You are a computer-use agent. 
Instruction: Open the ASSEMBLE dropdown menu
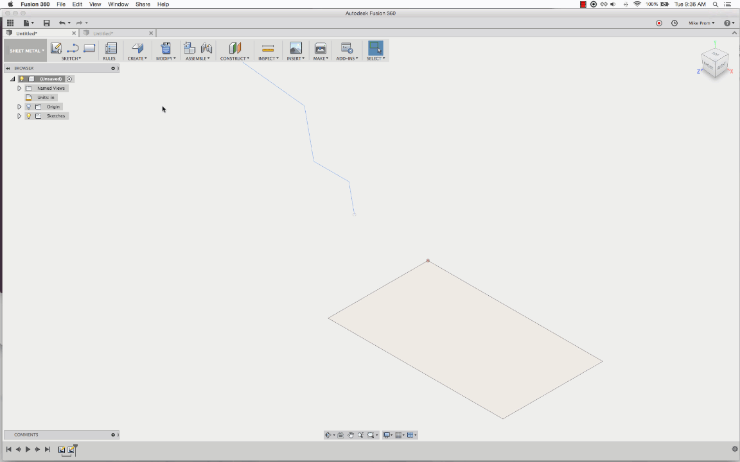coord(197,58)
